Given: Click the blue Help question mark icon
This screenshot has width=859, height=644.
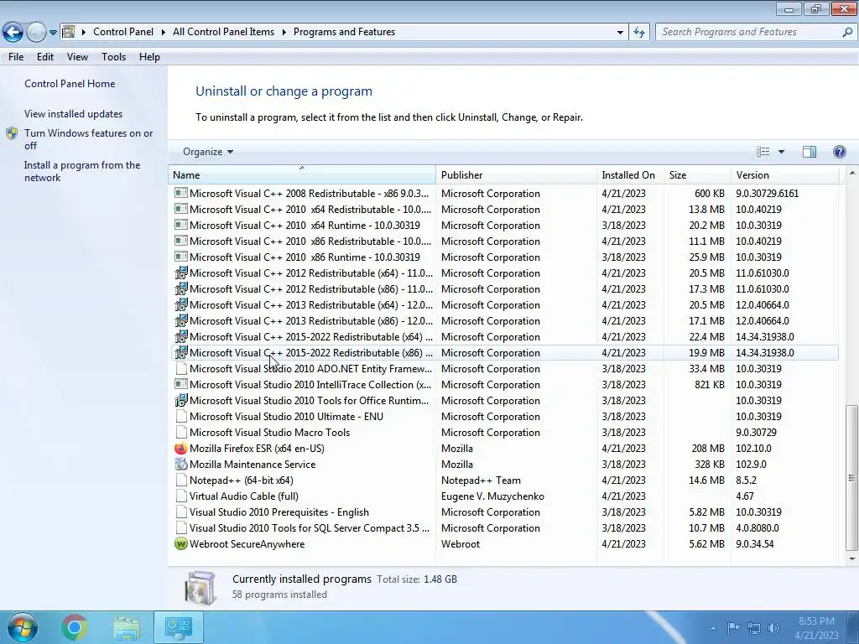Looking at the screenshot, I should point(839,152).
